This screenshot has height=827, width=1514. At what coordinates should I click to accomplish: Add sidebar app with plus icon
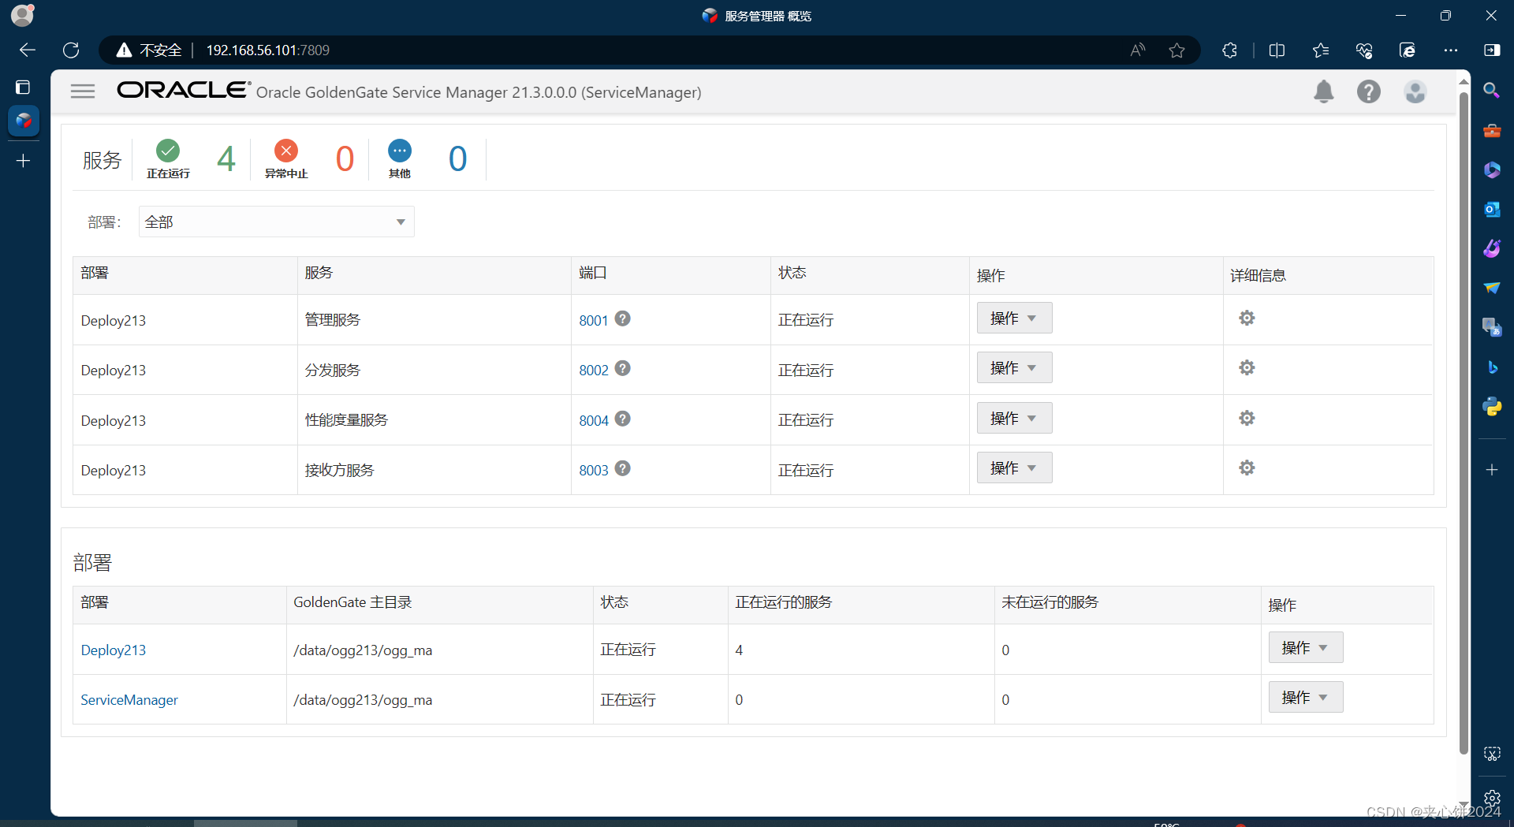point(1492,470)
